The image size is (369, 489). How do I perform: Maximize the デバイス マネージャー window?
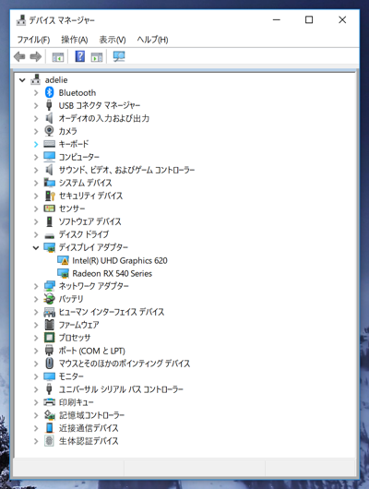[309, 20]
